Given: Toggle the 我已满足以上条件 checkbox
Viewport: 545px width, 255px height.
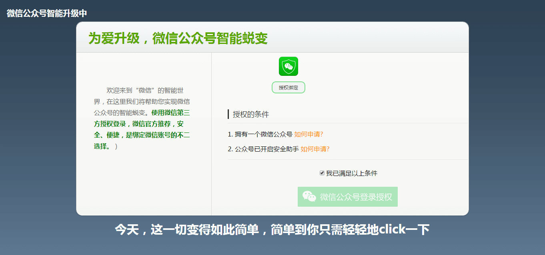Looking at the screenshot, I should click(x=322, y=173).
